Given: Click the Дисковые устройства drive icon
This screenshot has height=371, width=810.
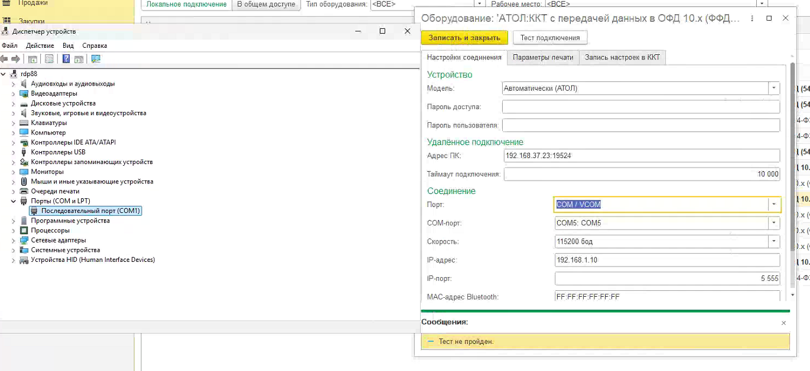Looking at the screenshot, I should (24, 103).
